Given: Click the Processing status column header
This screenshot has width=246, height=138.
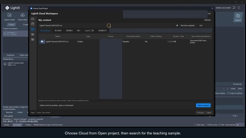Looking at the screenshot, I should 133,36.
